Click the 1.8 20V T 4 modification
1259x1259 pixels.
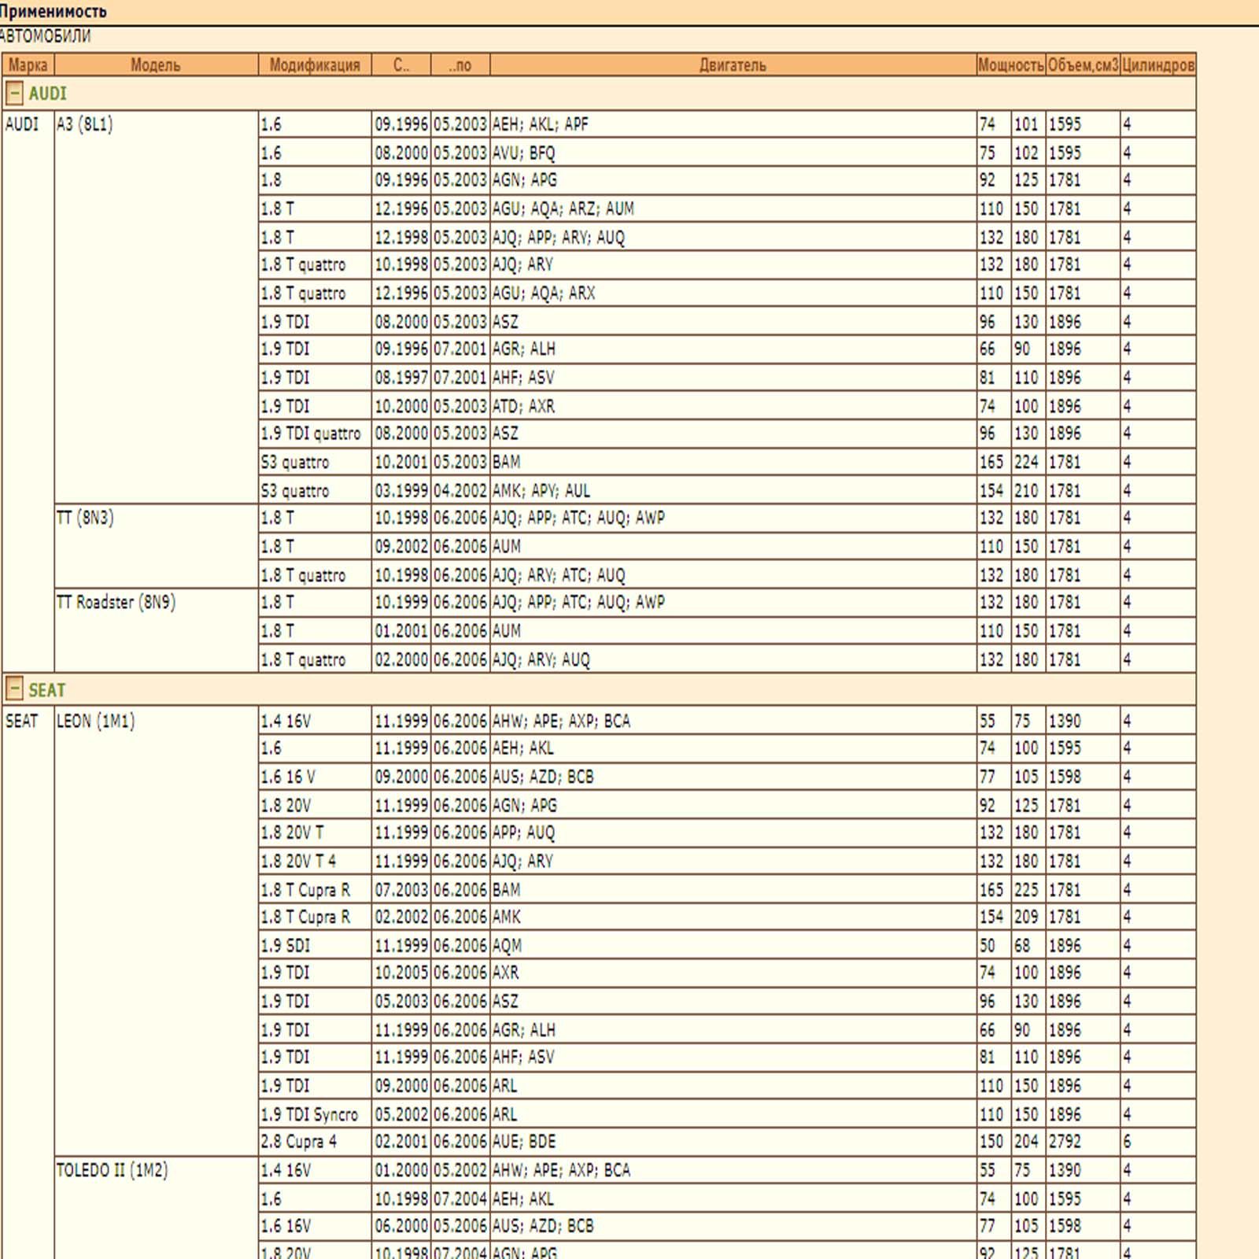[315, 861]
